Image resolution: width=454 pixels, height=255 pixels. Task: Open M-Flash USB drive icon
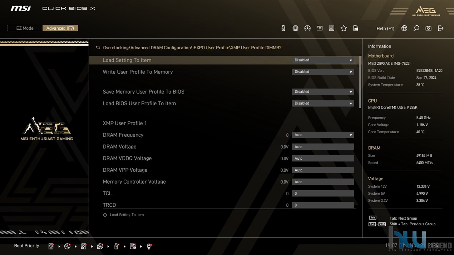click(283, 28)
